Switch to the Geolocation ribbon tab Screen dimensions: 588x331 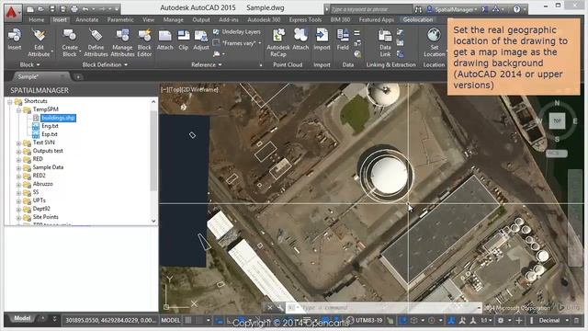pyautogui.click(x=418, y=19)
